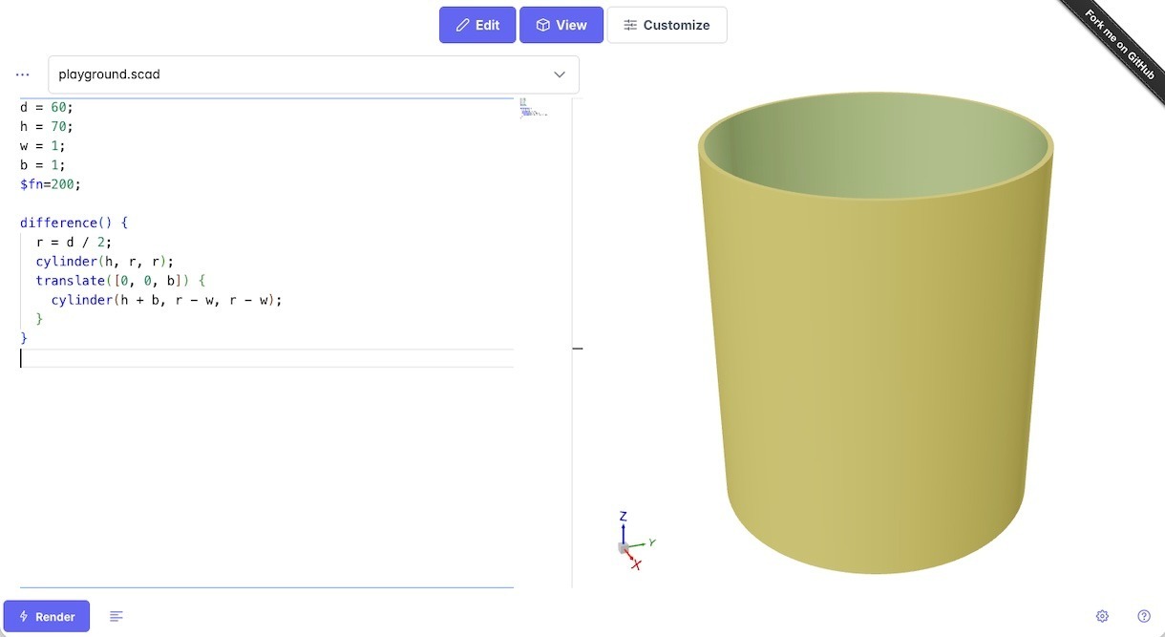
Task: Click the green Y axis on gizmo
Action: click(649, 542)
